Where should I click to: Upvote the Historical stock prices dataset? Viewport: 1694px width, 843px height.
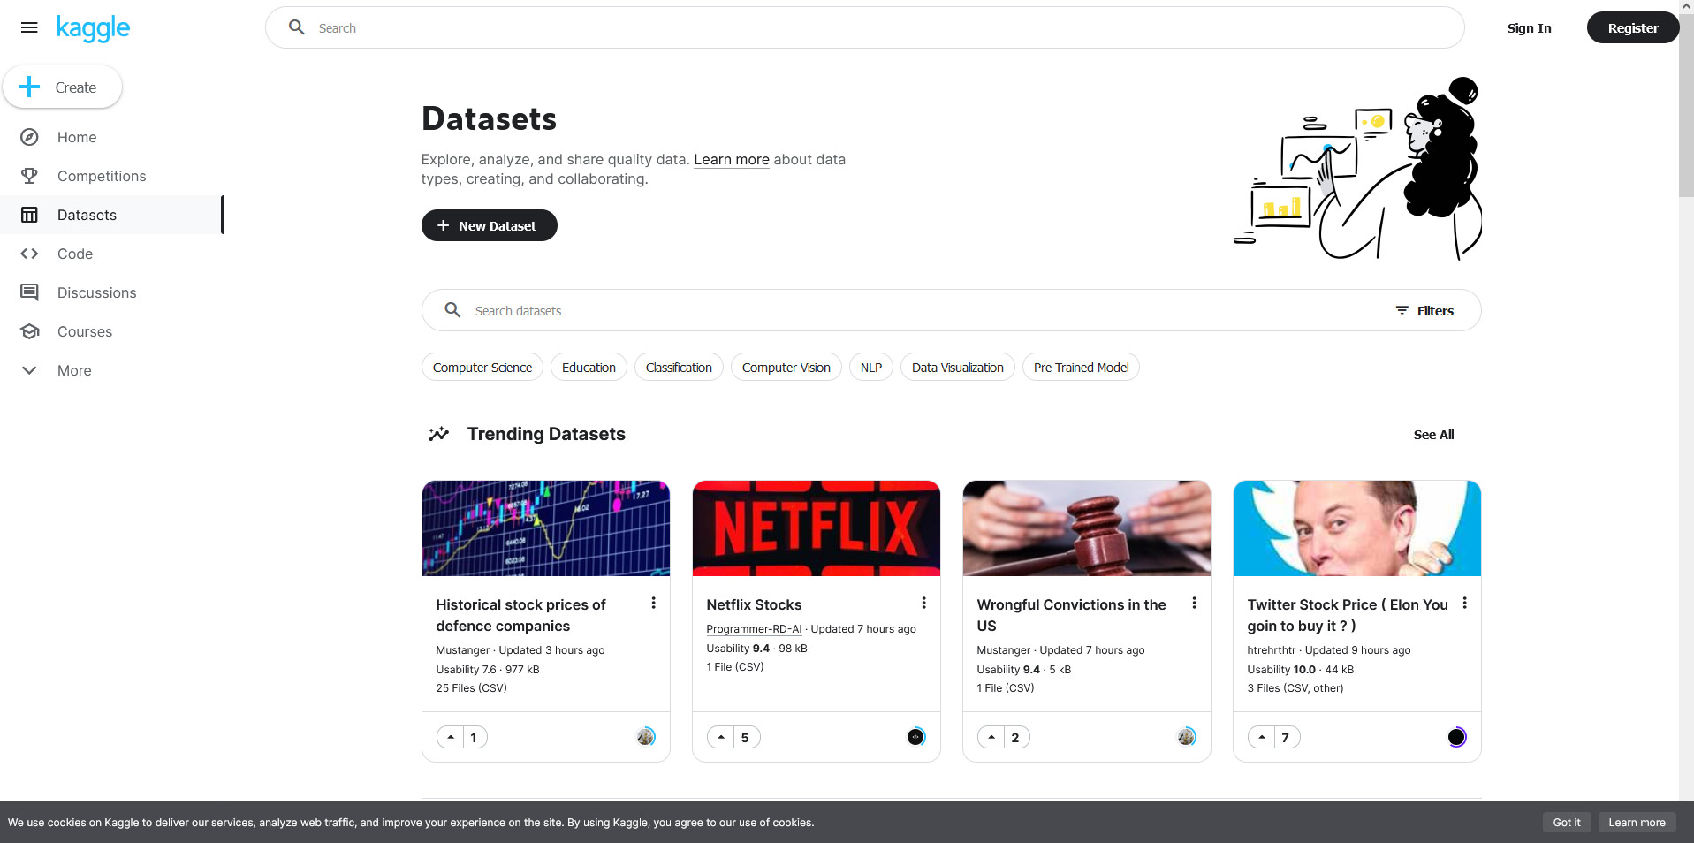451,737
